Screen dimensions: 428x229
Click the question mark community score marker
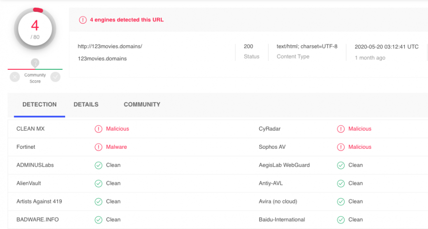pyautogui.click(x=35, y=63)
